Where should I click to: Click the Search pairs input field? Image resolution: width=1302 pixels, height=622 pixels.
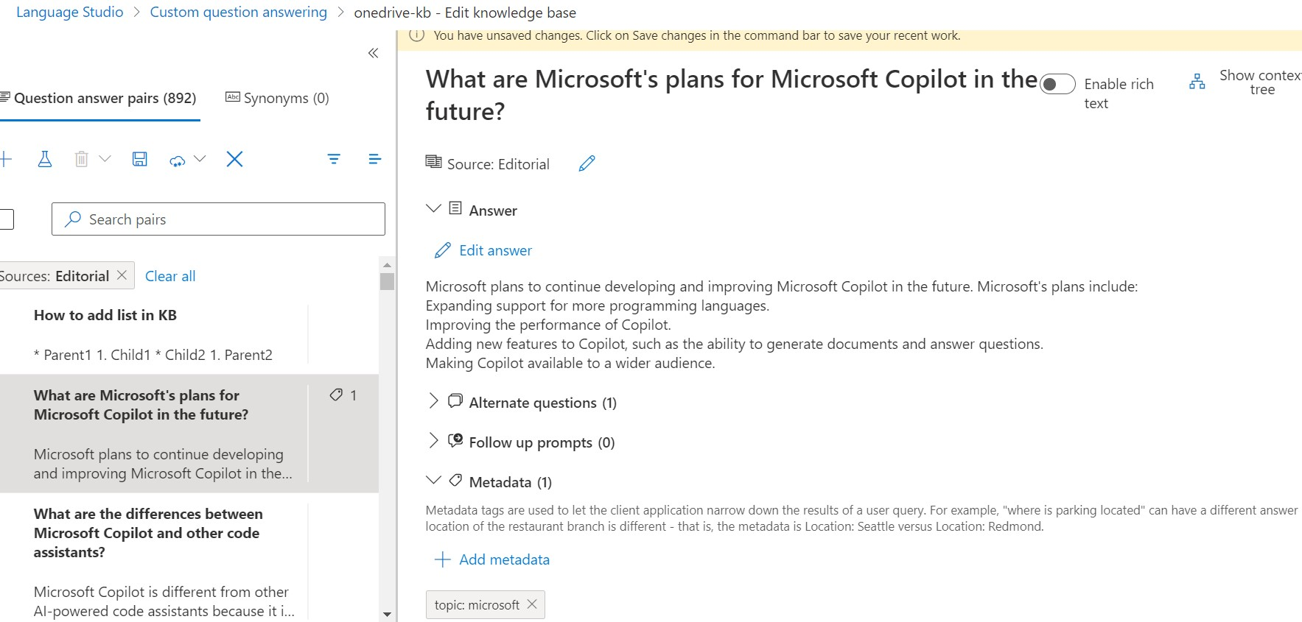[x=218, y=219]
